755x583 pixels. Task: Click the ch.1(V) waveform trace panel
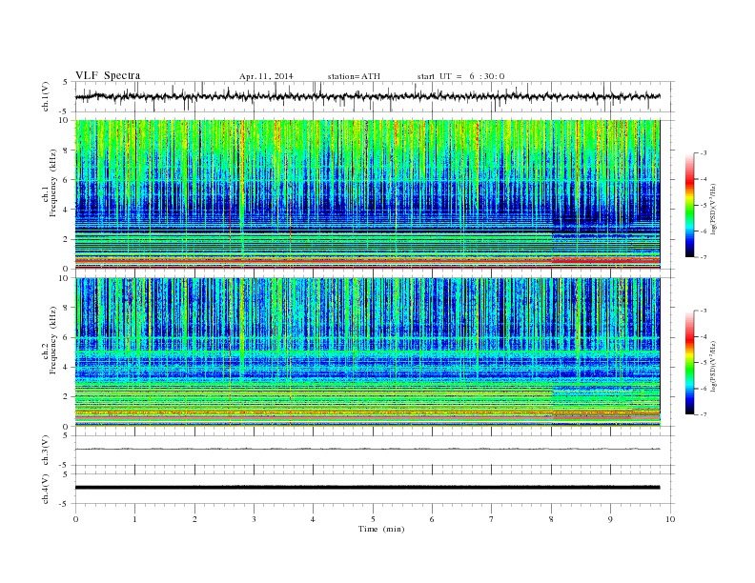tap(375, 96)
